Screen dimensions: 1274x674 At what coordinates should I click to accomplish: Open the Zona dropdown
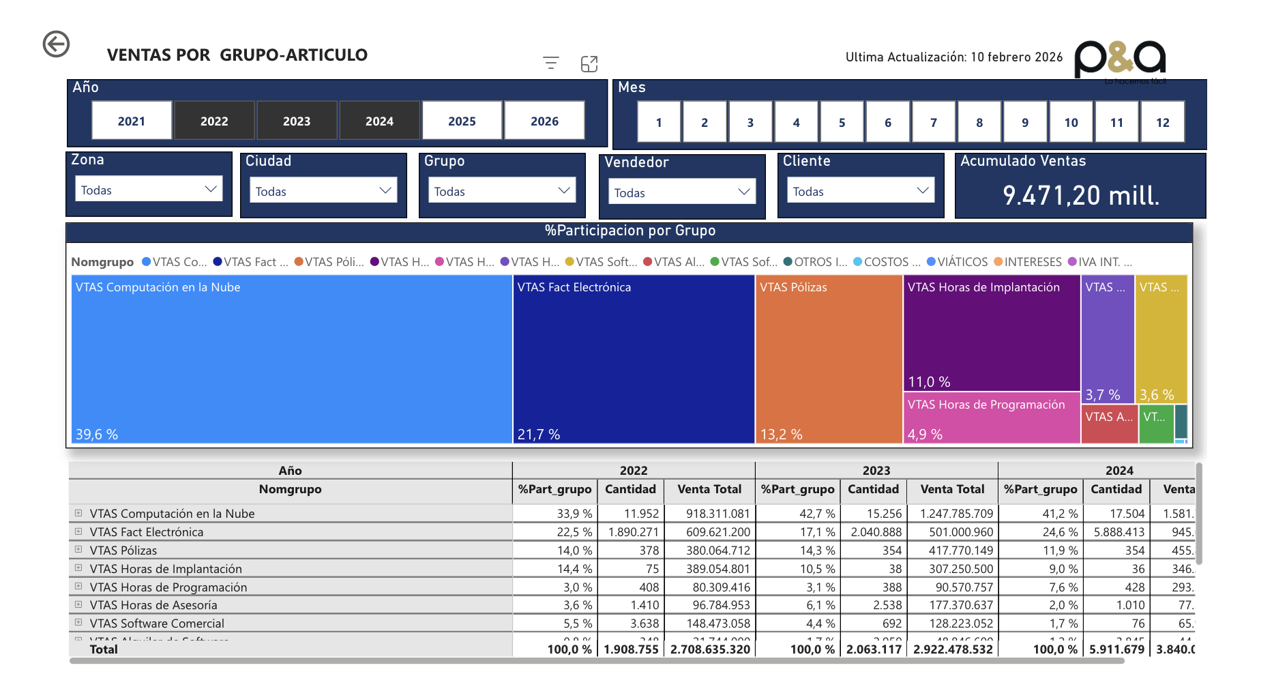point(149,190)
